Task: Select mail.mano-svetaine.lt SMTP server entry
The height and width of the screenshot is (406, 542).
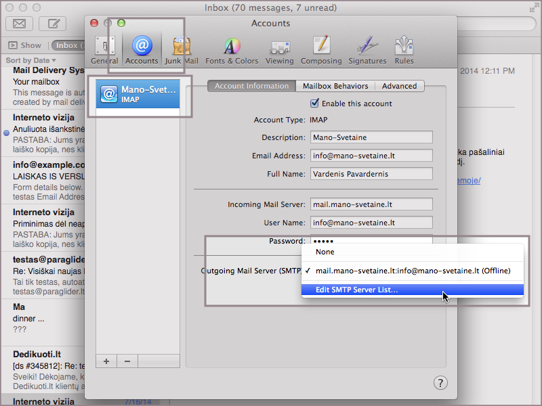Action: pos(413,271)
